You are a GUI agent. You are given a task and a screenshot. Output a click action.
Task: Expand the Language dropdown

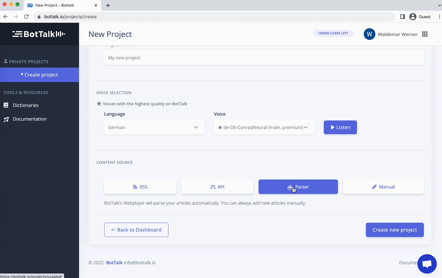pos(154,127)
